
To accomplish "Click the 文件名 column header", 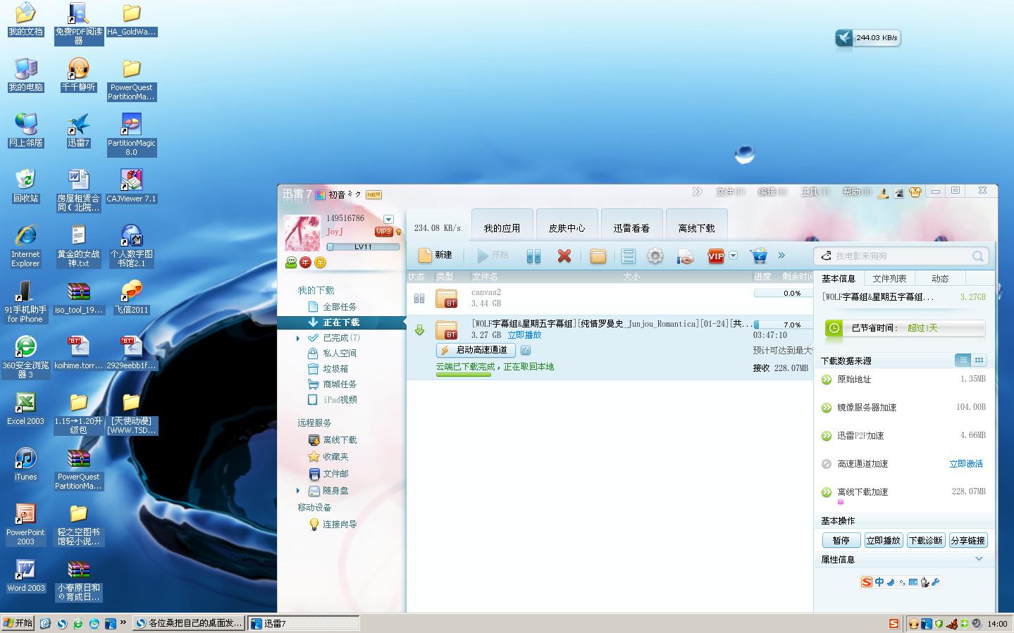I will pyautogui.click(x=485, y=277).
